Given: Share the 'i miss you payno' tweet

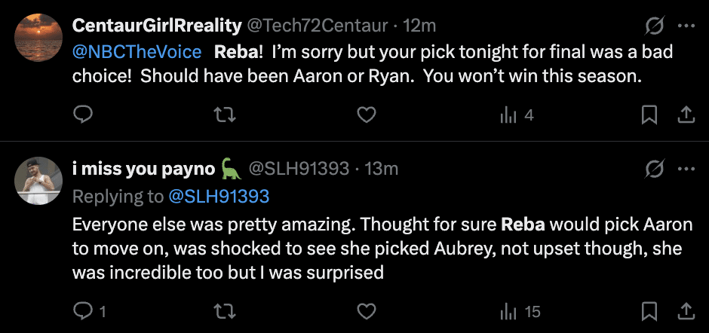Looking at the screenshot, I should tap(686, 310).
